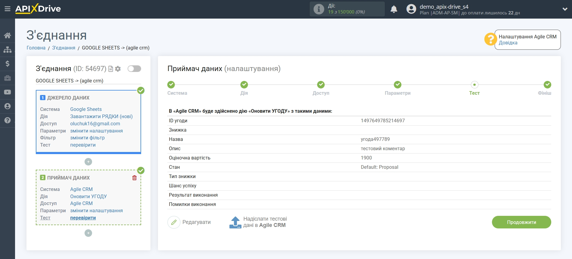Image resolution: width=572 pixels, height=259 pixels.
Task: Click source змінити налаштування link
Action: pos(96,131)
